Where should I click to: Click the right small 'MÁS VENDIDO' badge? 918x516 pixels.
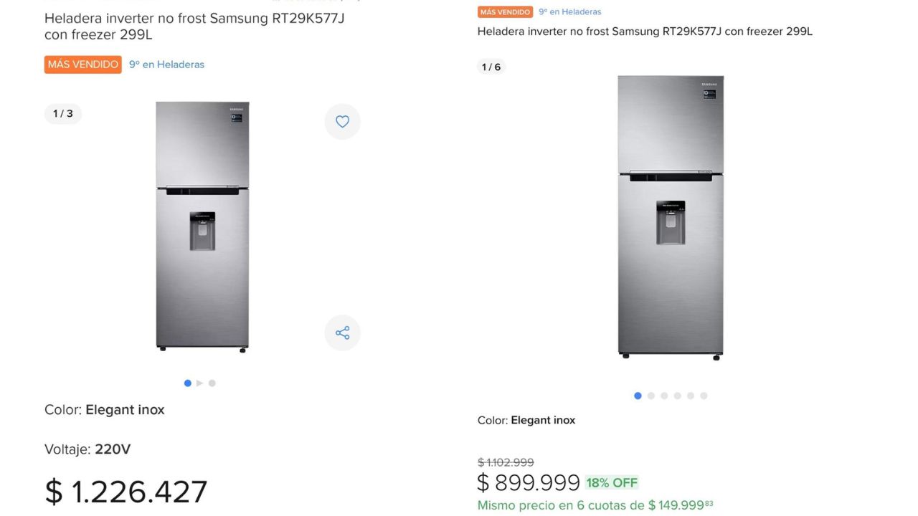tap(505, 12)
